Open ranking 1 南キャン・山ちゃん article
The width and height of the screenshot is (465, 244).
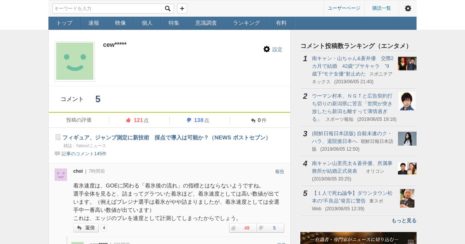[353, 66]
